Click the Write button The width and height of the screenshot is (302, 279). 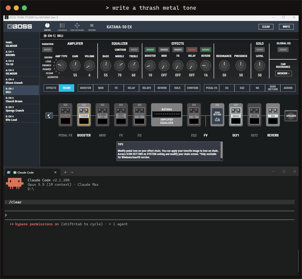(x=286, y=27)
